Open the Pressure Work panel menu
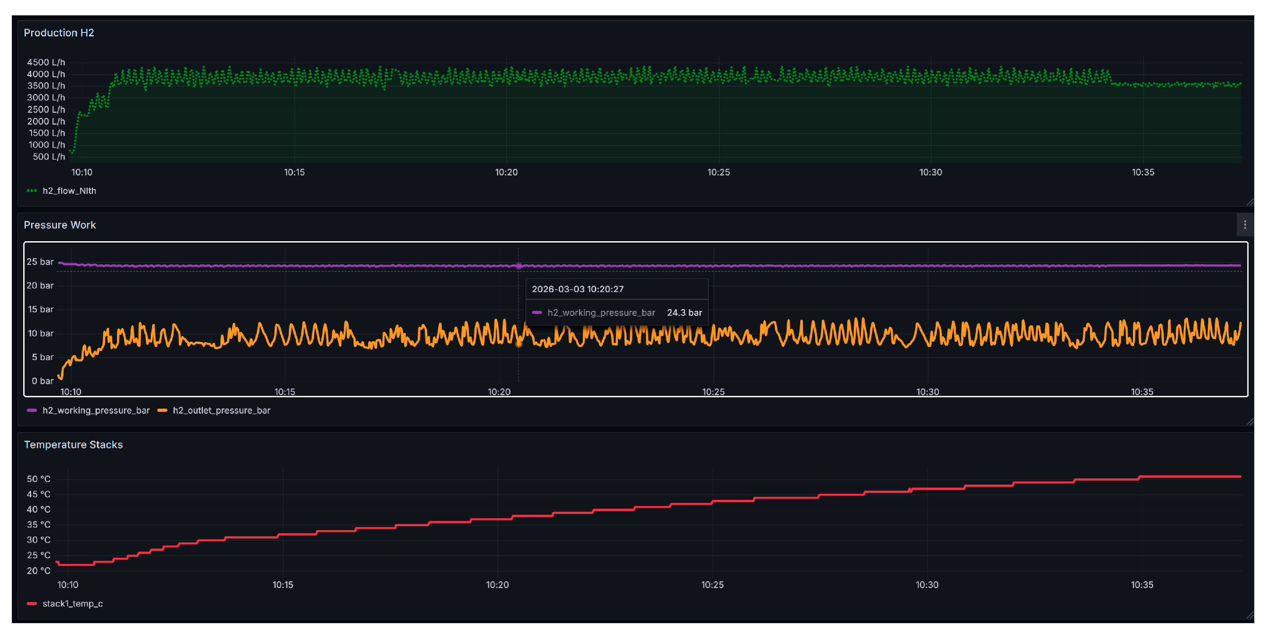 pos(1244,225)
